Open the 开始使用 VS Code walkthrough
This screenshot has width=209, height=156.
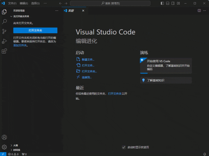point(166,66)
